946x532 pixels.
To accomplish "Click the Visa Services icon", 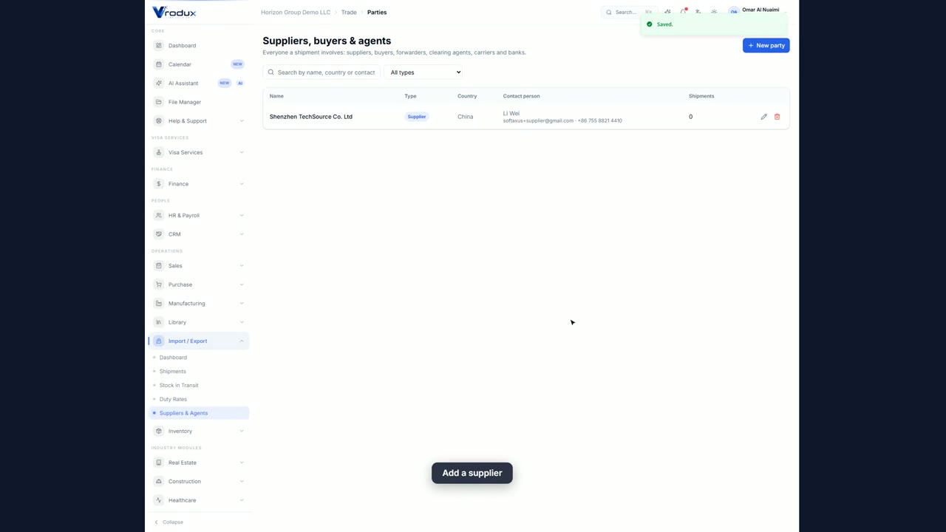I will pyautogui.click(x=159, y=152).
